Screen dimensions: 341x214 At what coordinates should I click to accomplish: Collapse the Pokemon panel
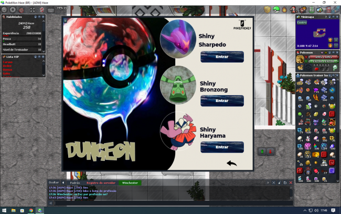(333, 53)
